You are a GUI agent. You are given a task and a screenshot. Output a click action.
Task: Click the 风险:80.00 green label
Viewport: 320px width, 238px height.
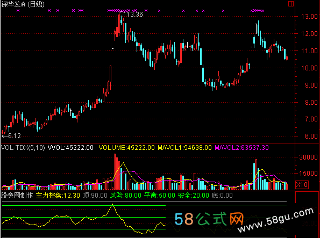(125, 196)
